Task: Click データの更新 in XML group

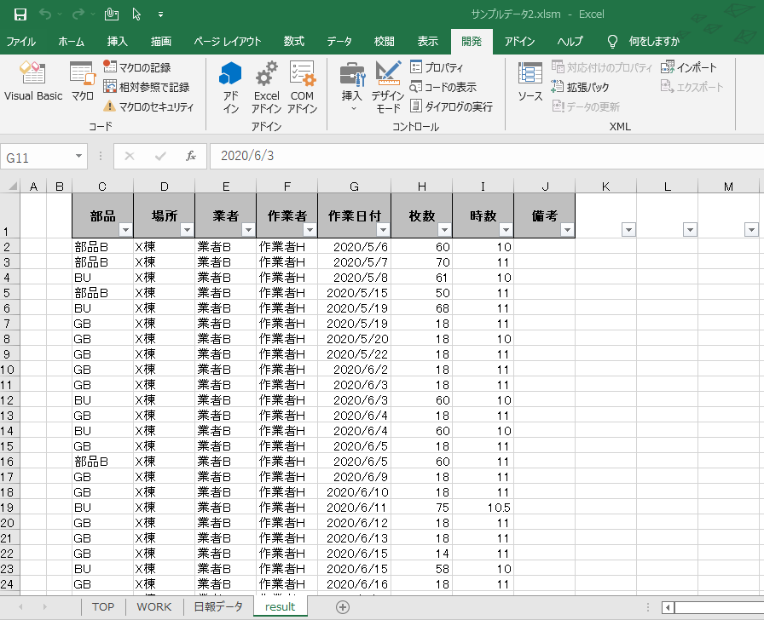Action: 586,106
